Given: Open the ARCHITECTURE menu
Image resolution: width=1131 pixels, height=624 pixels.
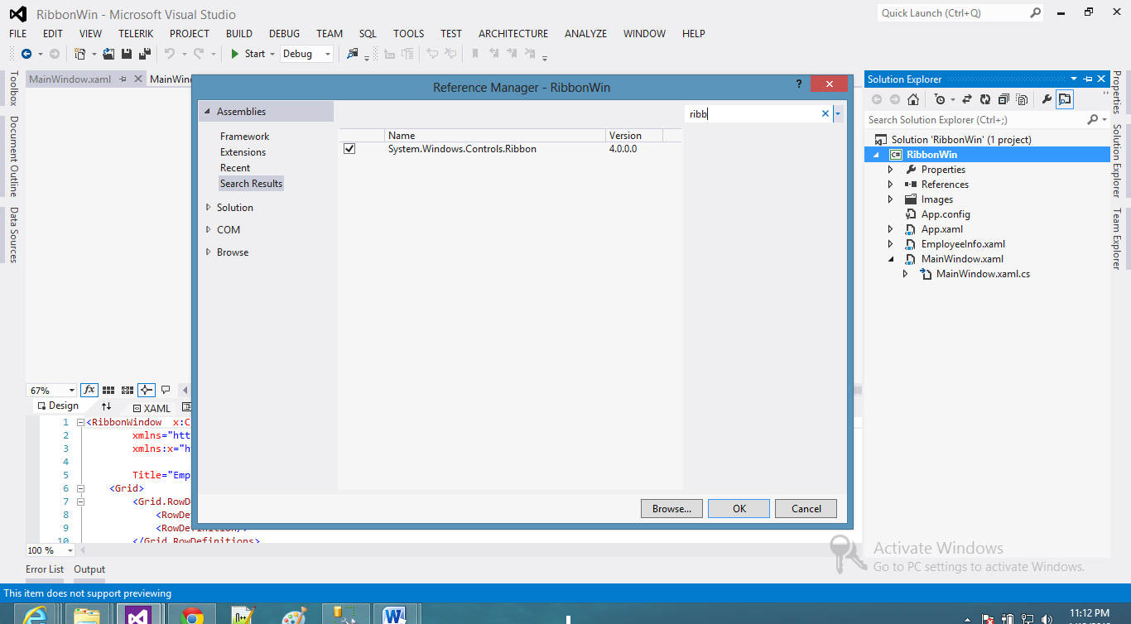Looking at the screenshot, I should pos(513,34).
